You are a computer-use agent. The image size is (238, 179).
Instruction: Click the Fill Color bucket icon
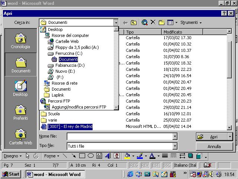[127, 156]
